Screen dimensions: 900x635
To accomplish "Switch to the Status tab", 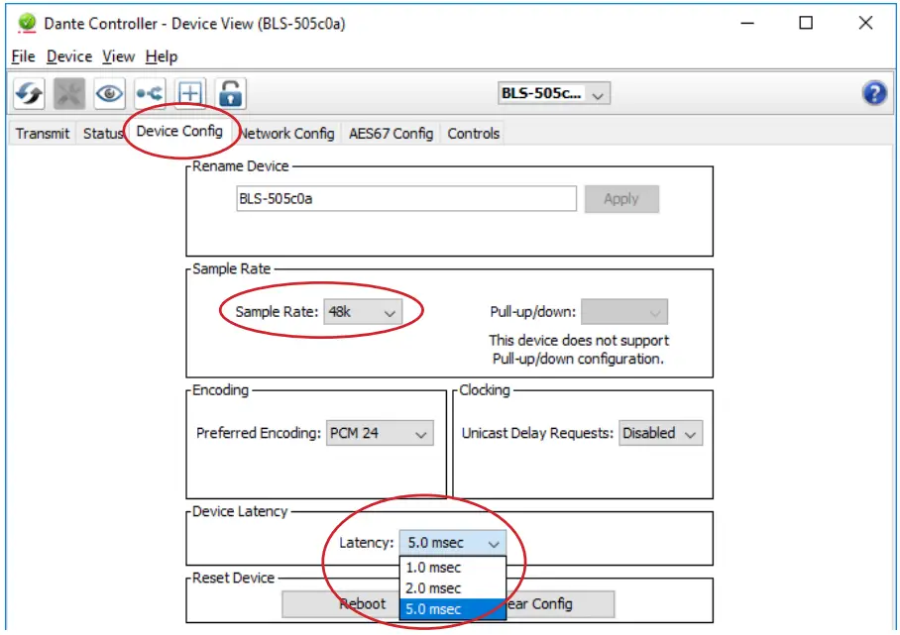I will click(x=103, y=134).
